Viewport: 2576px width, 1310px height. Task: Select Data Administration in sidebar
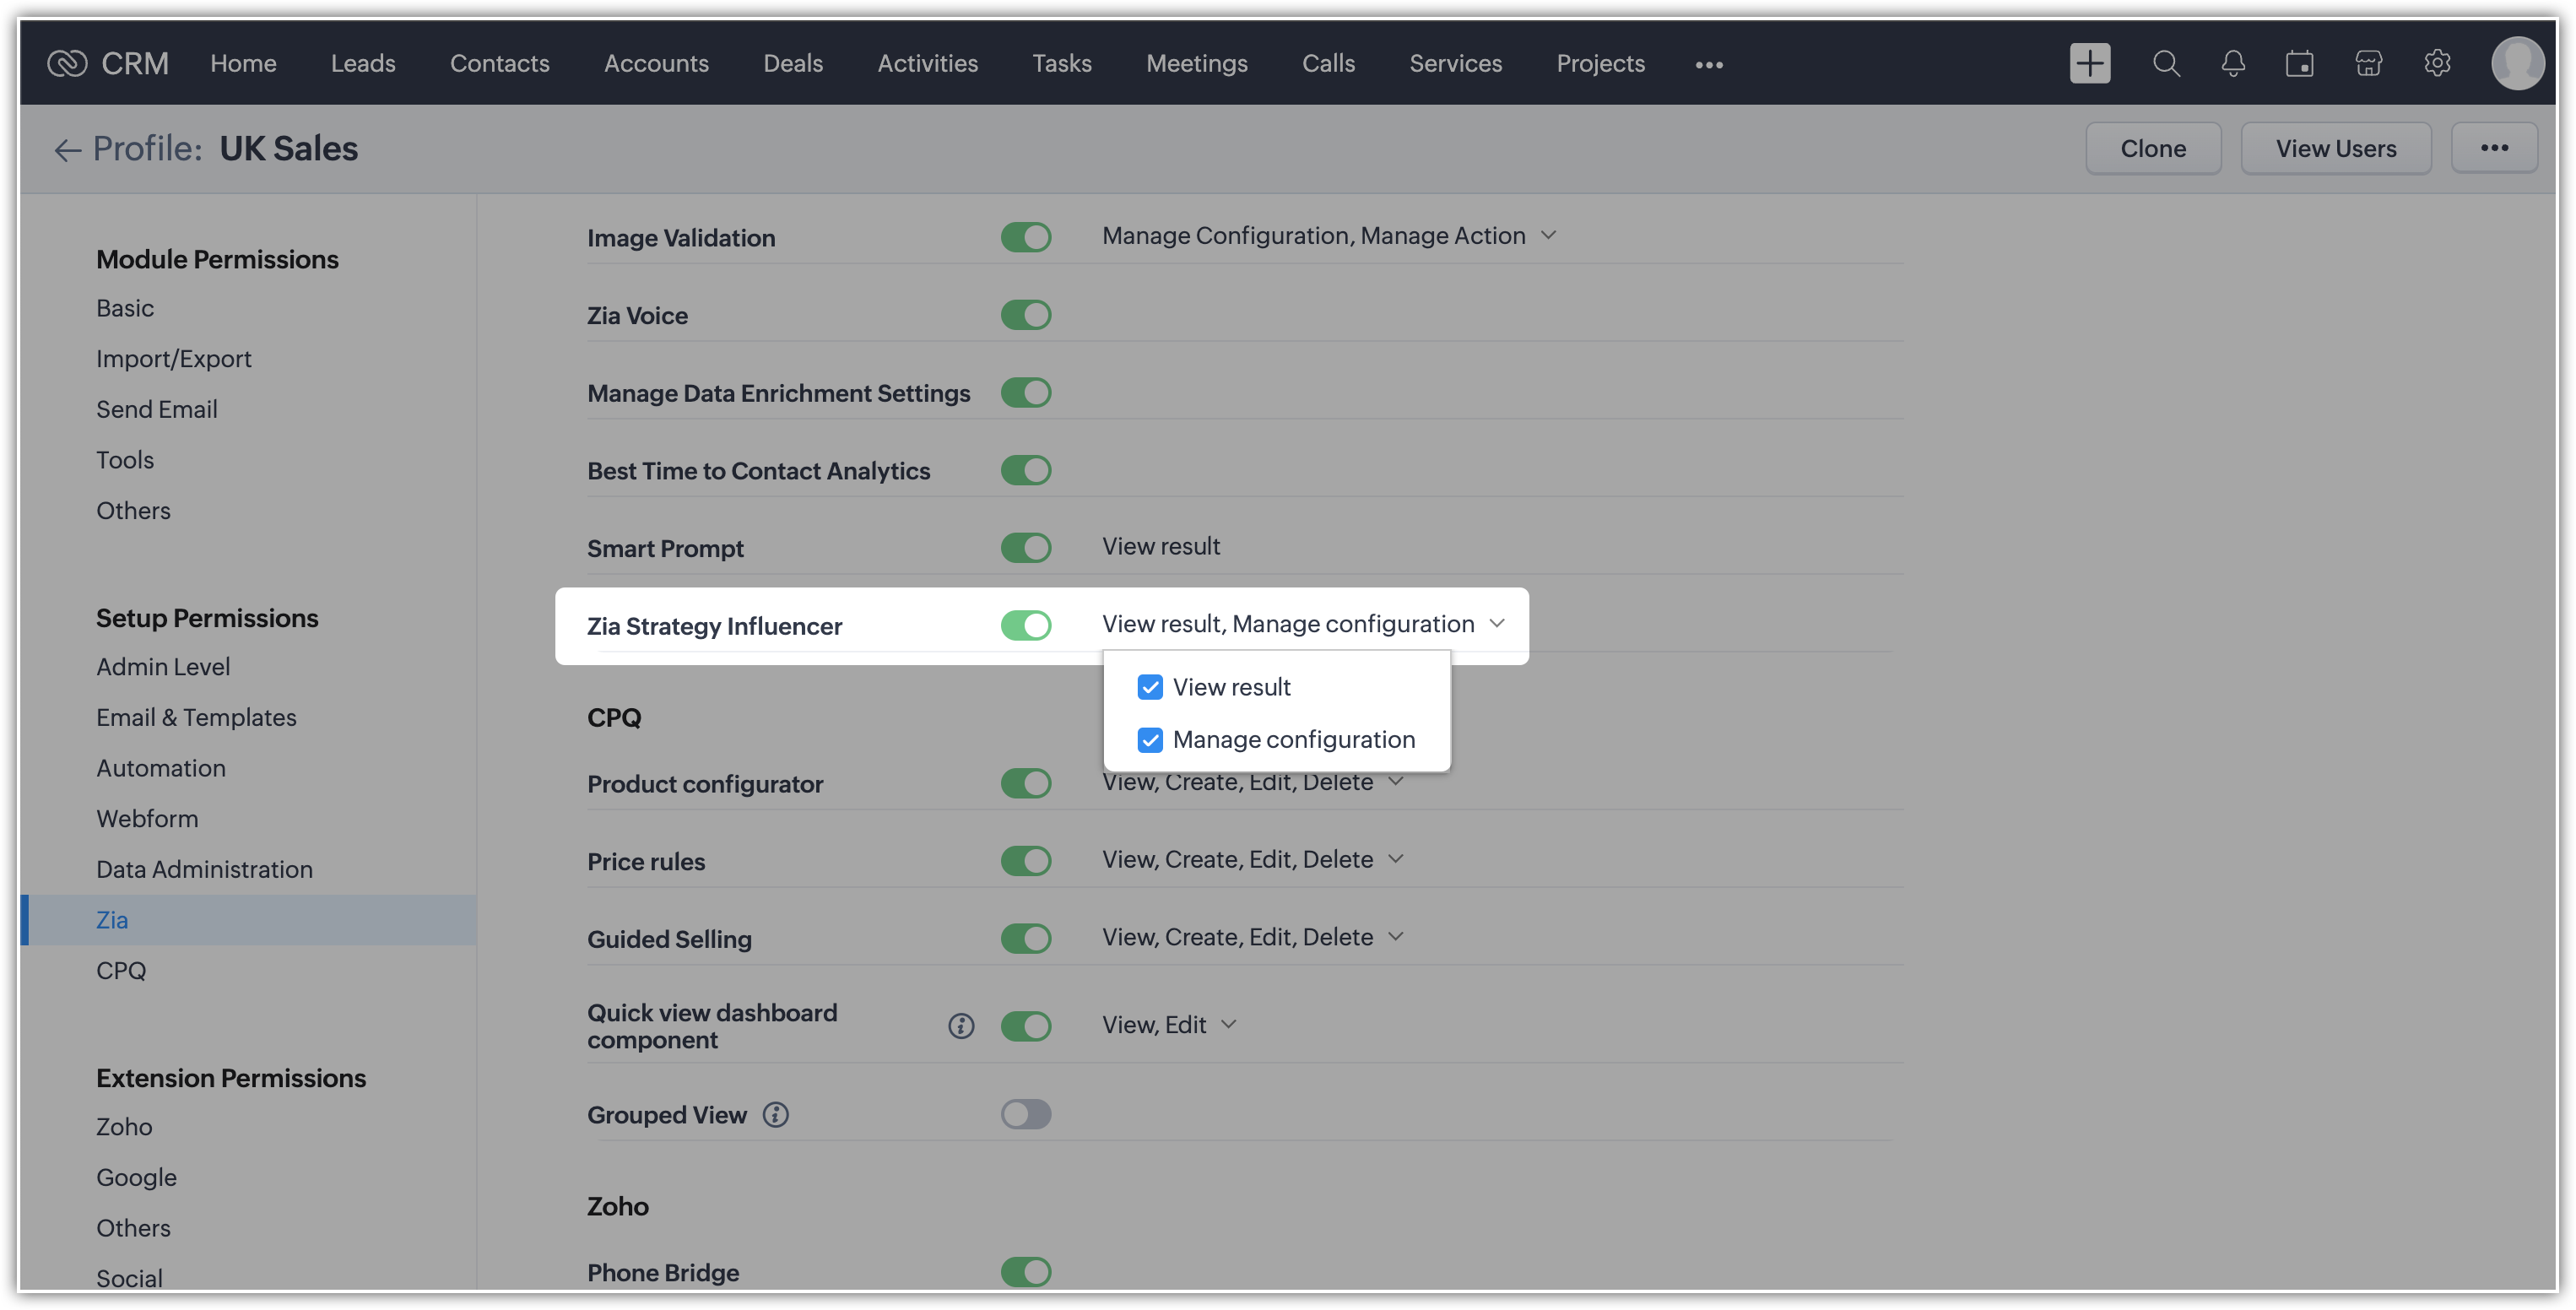click(204, 869)
